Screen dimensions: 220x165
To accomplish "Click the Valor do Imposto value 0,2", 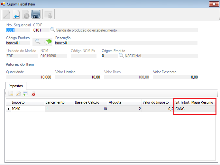I will click(158, 109).
